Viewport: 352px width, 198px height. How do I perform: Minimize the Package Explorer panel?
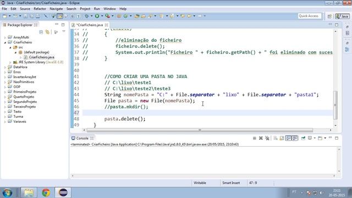point(57,24)
